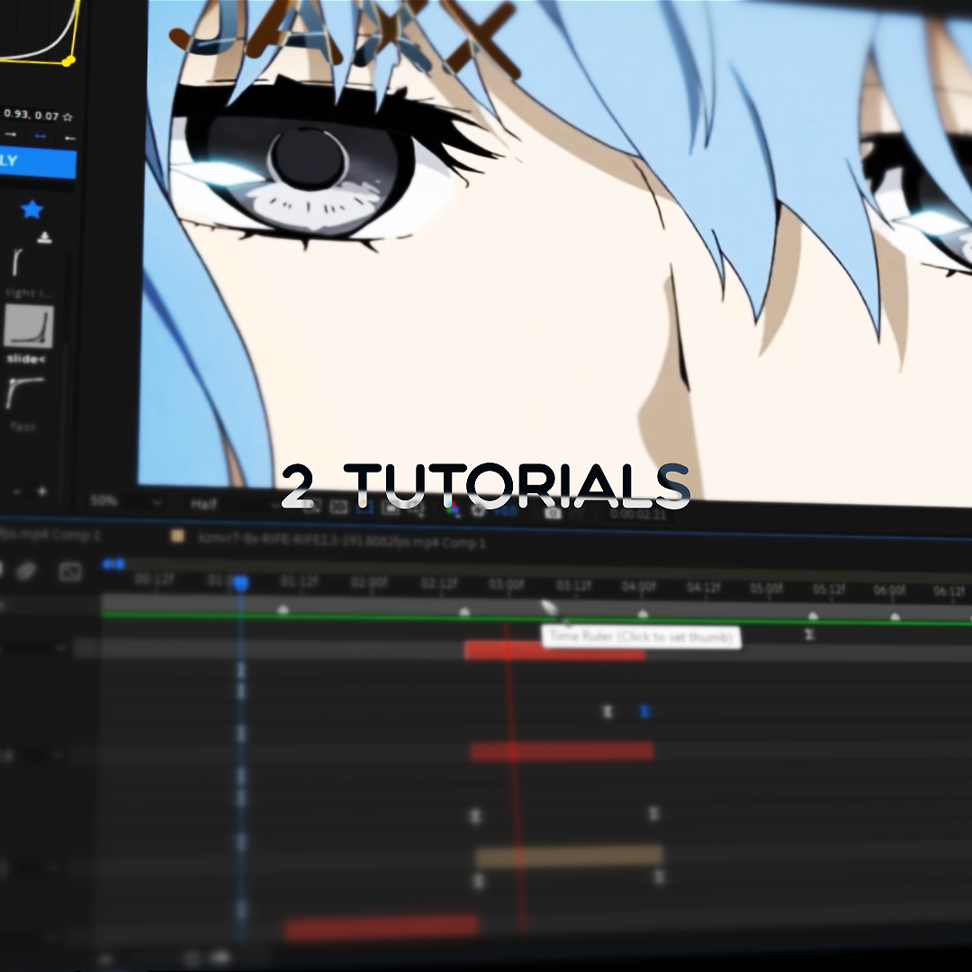The height and width of the screenshot is (972, 972).
Task: Open the blue star favorites presets
Action: [31, 210]
